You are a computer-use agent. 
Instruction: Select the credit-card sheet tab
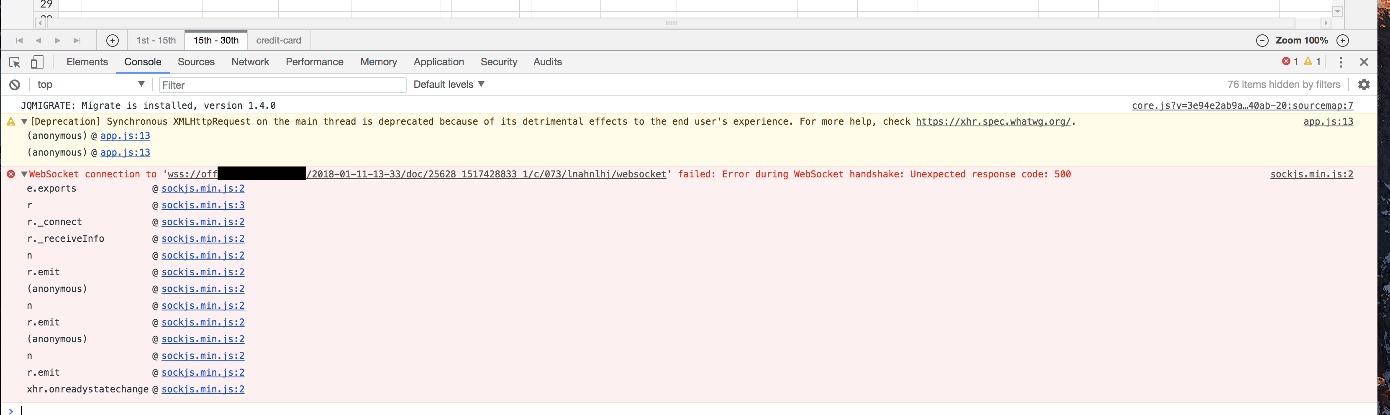pos(278,41)
